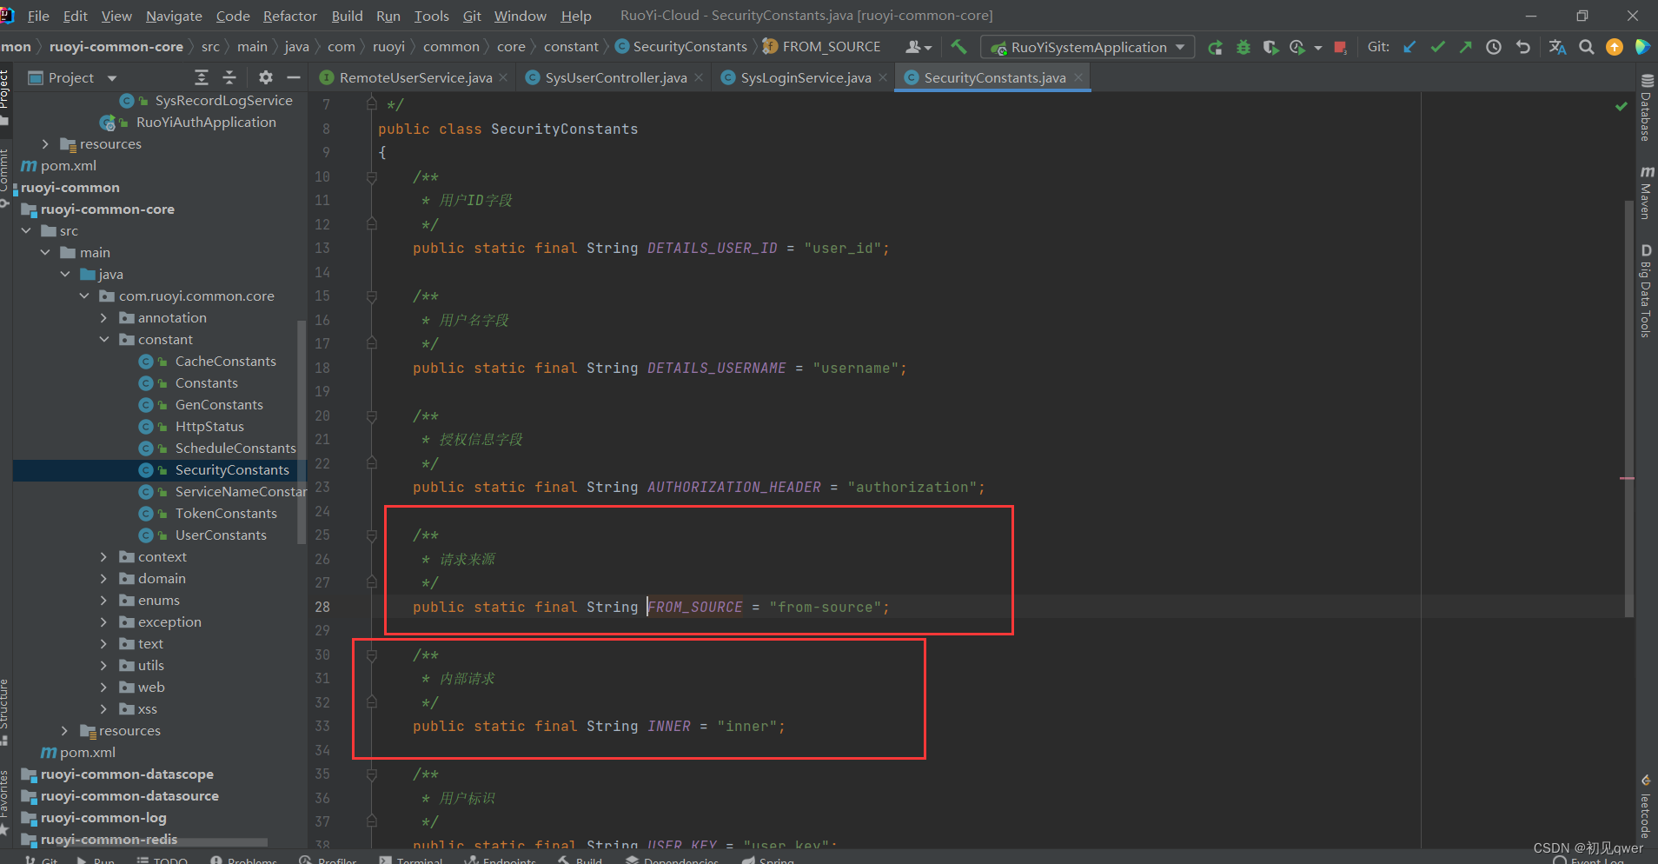This screenshot has height=864, width=1658.
Task: Open the Refactor menu
Action: (289, 16)
